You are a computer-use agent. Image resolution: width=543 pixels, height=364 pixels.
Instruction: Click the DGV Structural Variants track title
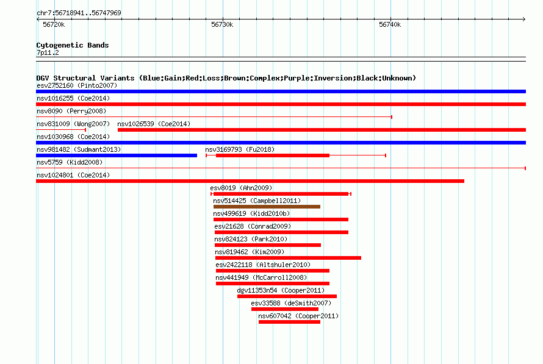point(226,78)
